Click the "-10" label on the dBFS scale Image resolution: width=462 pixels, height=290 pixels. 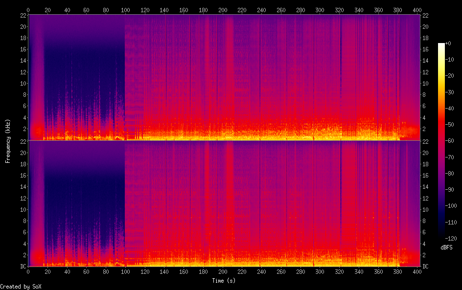point(449,60)
